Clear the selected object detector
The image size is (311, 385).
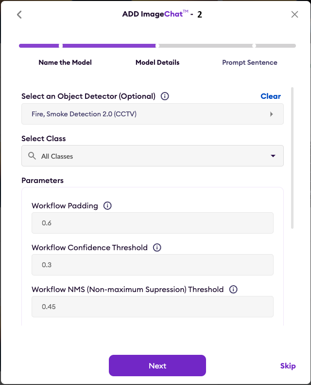coord(271,96)
